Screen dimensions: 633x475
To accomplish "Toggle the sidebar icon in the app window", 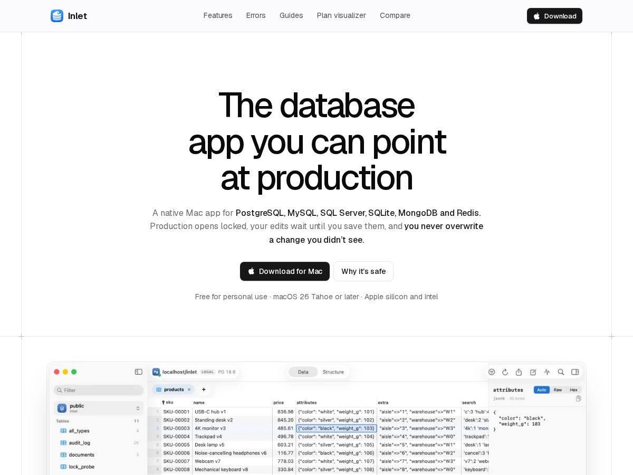I will point(139,372).
